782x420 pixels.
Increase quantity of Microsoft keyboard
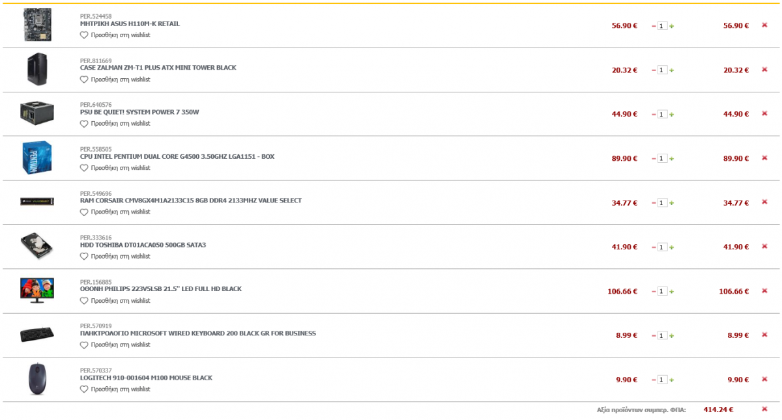[672, 336]
